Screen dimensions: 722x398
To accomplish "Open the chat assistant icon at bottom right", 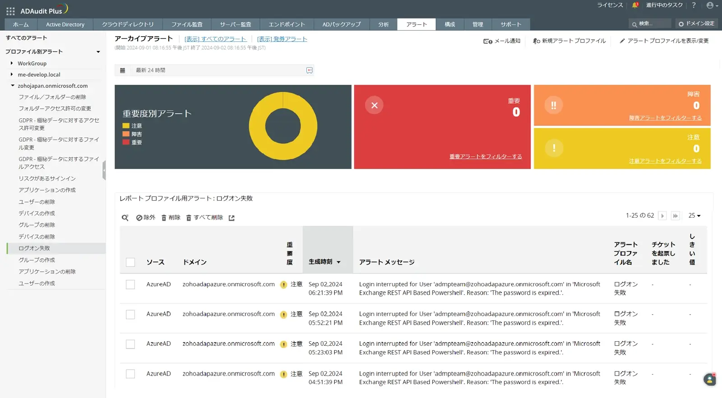I will (x=710, y=380).
